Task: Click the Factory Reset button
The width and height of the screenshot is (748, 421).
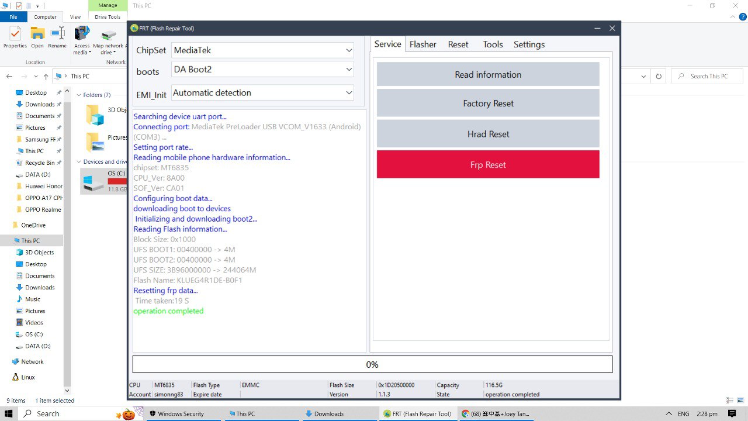Action: tap(488, 103)
